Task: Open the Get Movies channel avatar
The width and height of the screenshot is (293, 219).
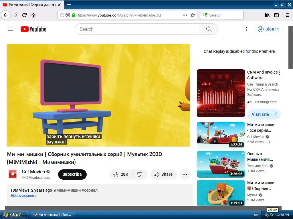Action: click(x=13, y=174)
